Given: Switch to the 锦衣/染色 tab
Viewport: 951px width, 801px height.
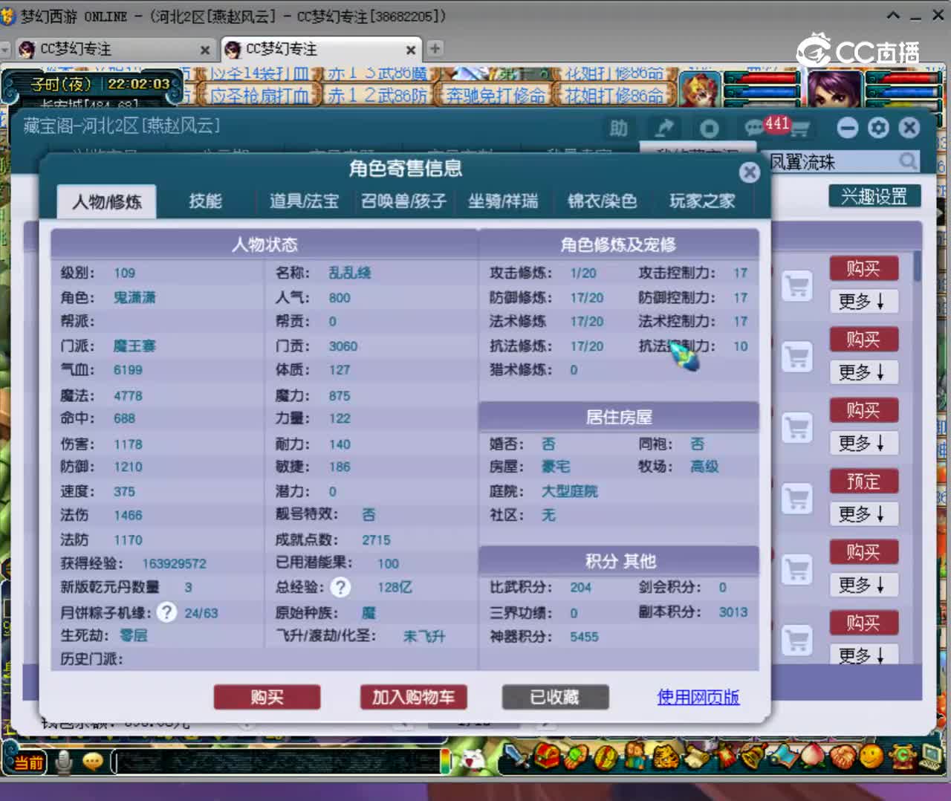Looking at the screenshot, I should 602,201.
